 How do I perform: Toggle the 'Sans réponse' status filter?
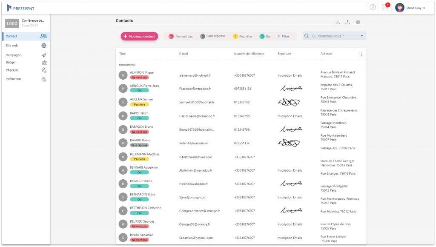click(213, 36)
